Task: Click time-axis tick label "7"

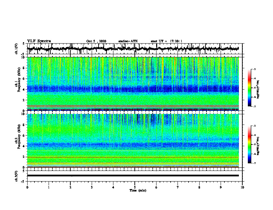Action: [x=178, y=187]
